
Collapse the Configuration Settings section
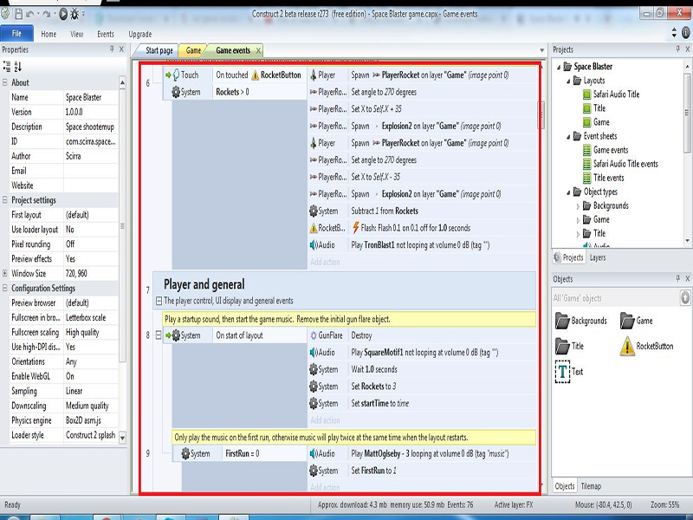[5, 289]
